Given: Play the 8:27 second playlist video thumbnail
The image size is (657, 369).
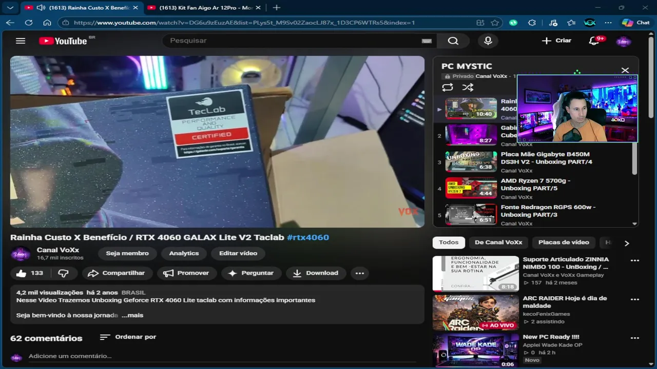Looking at the screenshot, I should pyautogui.click(x=471, y=135).
